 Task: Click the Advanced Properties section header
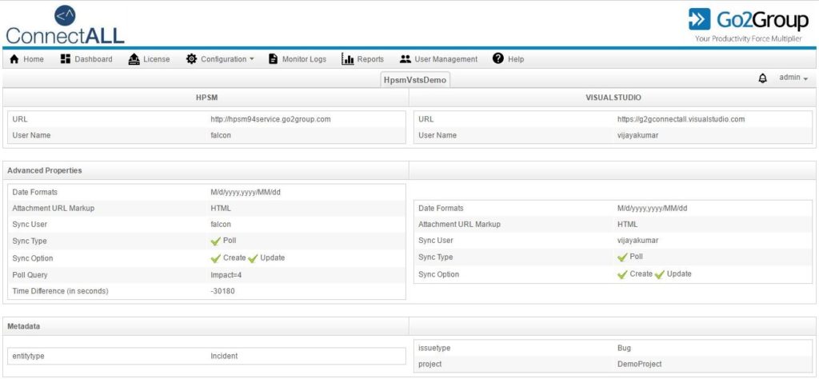[45, 170]
